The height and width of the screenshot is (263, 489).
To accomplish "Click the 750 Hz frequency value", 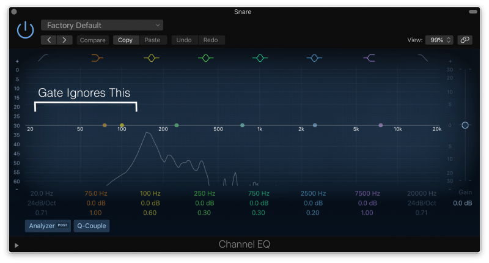I will point(259,193).
